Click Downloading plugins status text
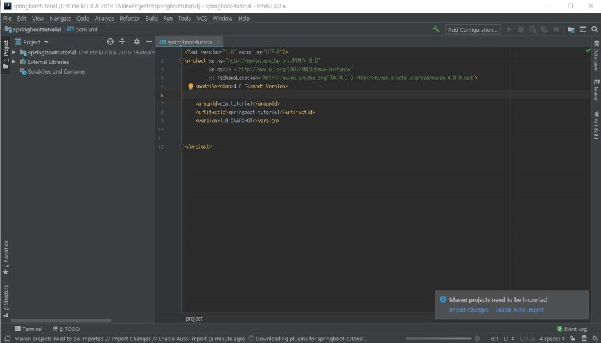Screen dimensions: 601x343 (311, 339)
